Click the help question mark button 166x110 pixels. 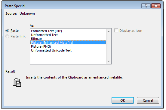(x=146, y=6)
